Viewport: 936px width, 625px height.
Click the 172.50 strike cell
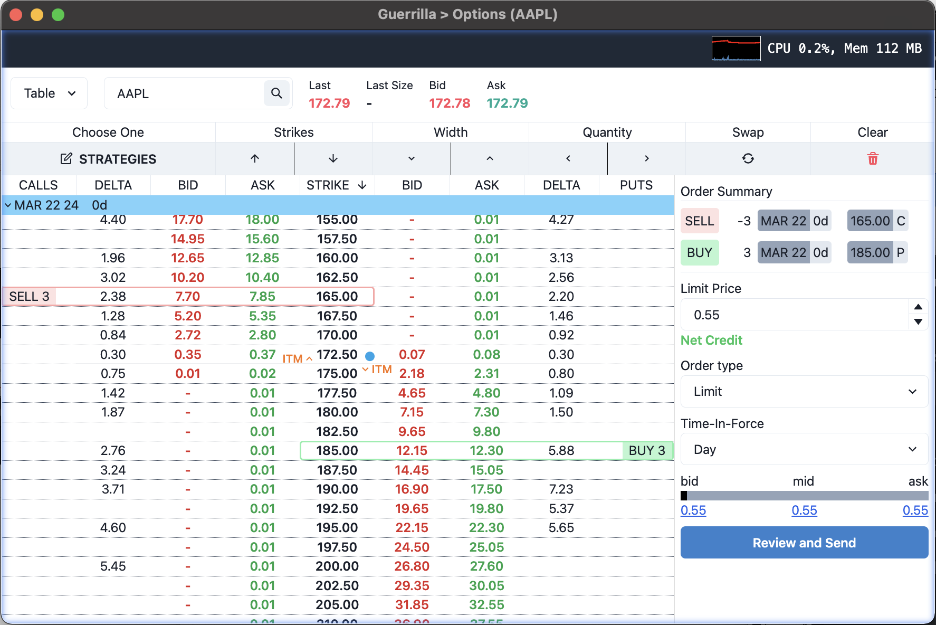point(337,355)
